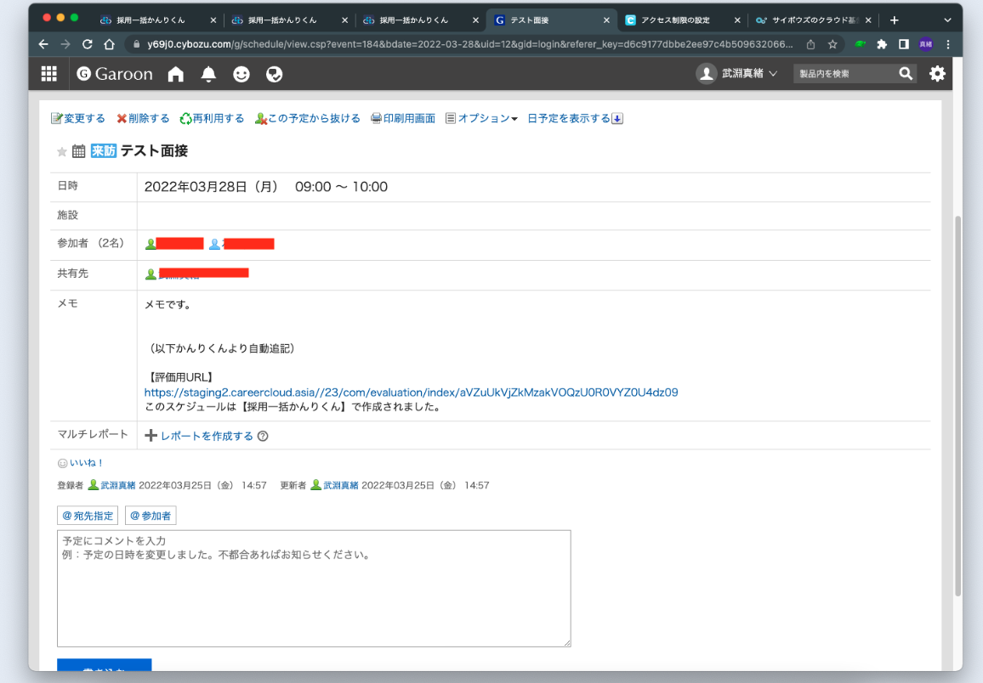Viewport: 983px width, 683px height.
Task: Open the 評価用URL careercloud link
Action: click(x=411, y=392)
